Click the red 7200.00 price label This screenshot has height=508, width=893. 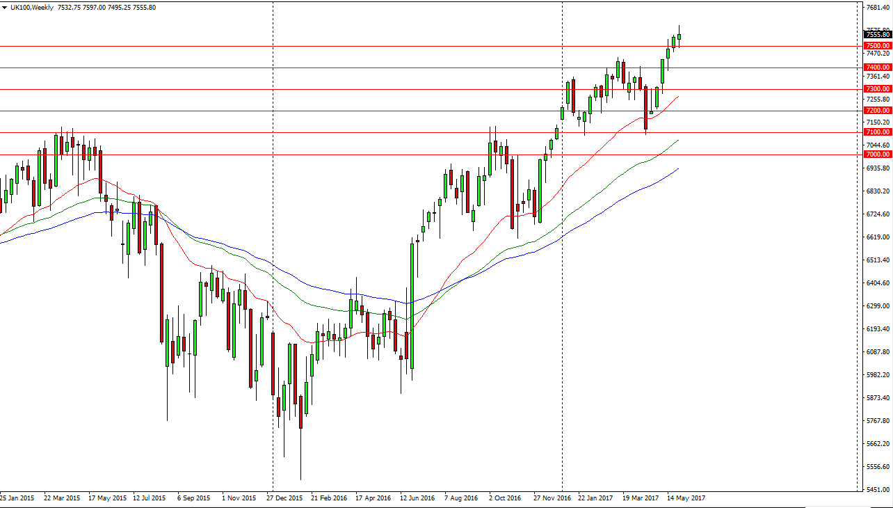coord(877,111)
